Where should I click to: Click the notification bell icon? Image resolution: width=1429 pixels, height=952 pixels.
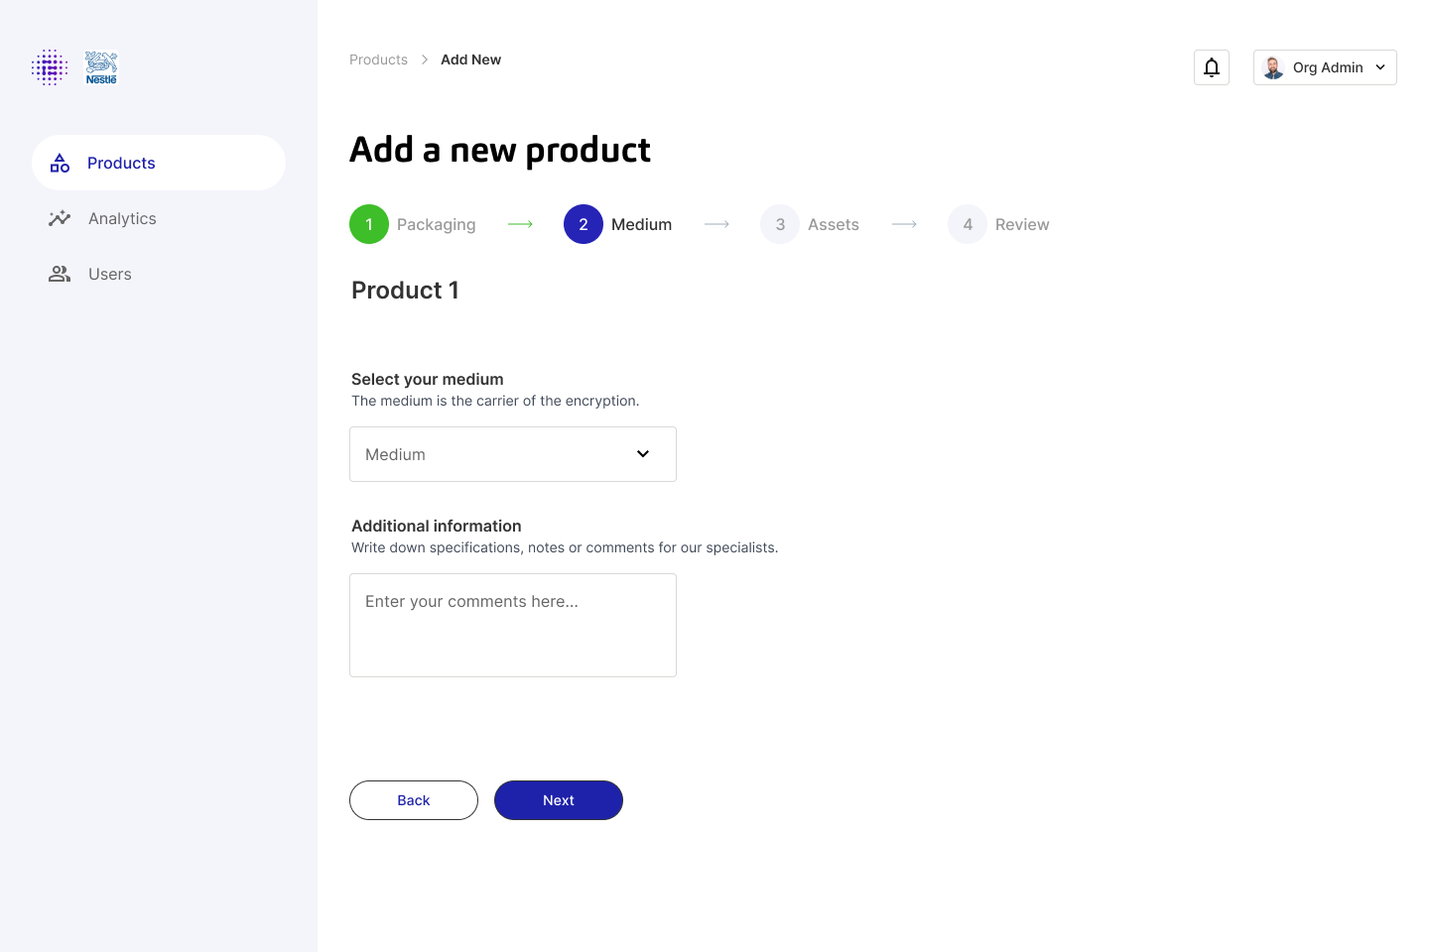[1212, 67]
